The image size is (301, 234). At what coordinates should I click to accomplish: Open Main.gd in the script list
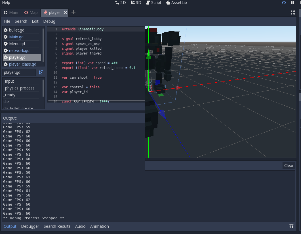(22, 37)
